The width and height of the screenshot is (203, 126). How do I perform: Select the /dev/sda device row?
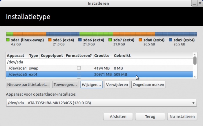(99, 62)
